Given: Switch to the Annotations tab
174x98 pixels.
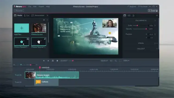Looking at the screenshot, I should point(38,15).
